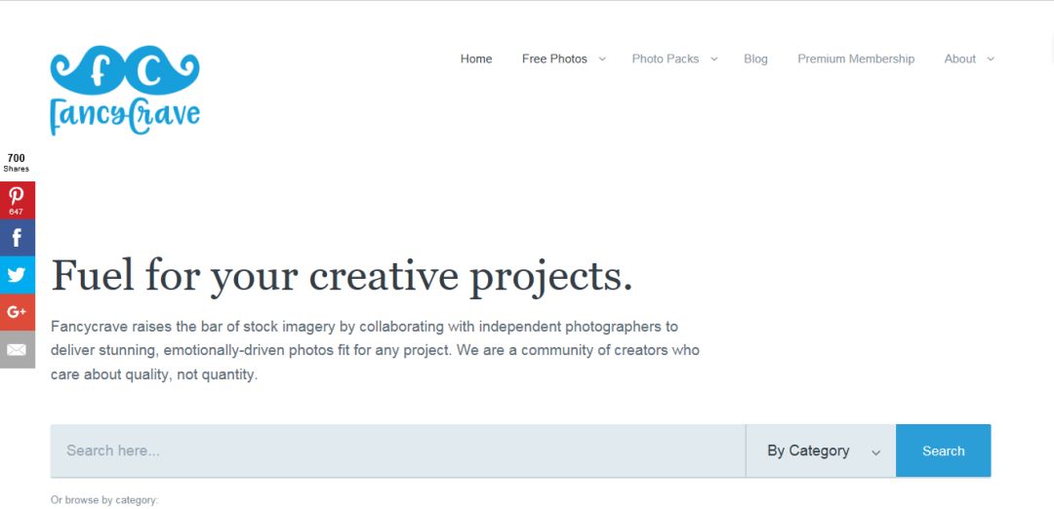Expand the About menu chevron
Image resolution: width=1054 pixels, height=509 pixels.
[991, 59]
